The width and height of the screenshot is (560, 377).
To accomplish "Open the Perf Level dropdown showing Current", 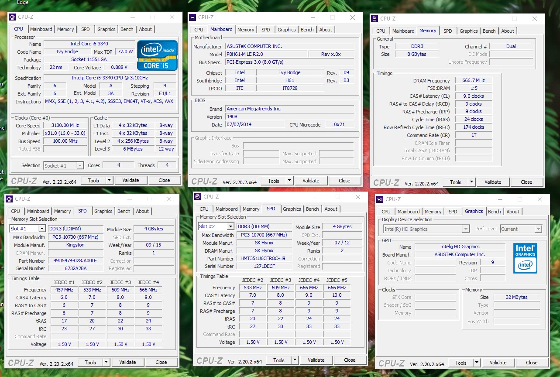I will coord(521,229).
